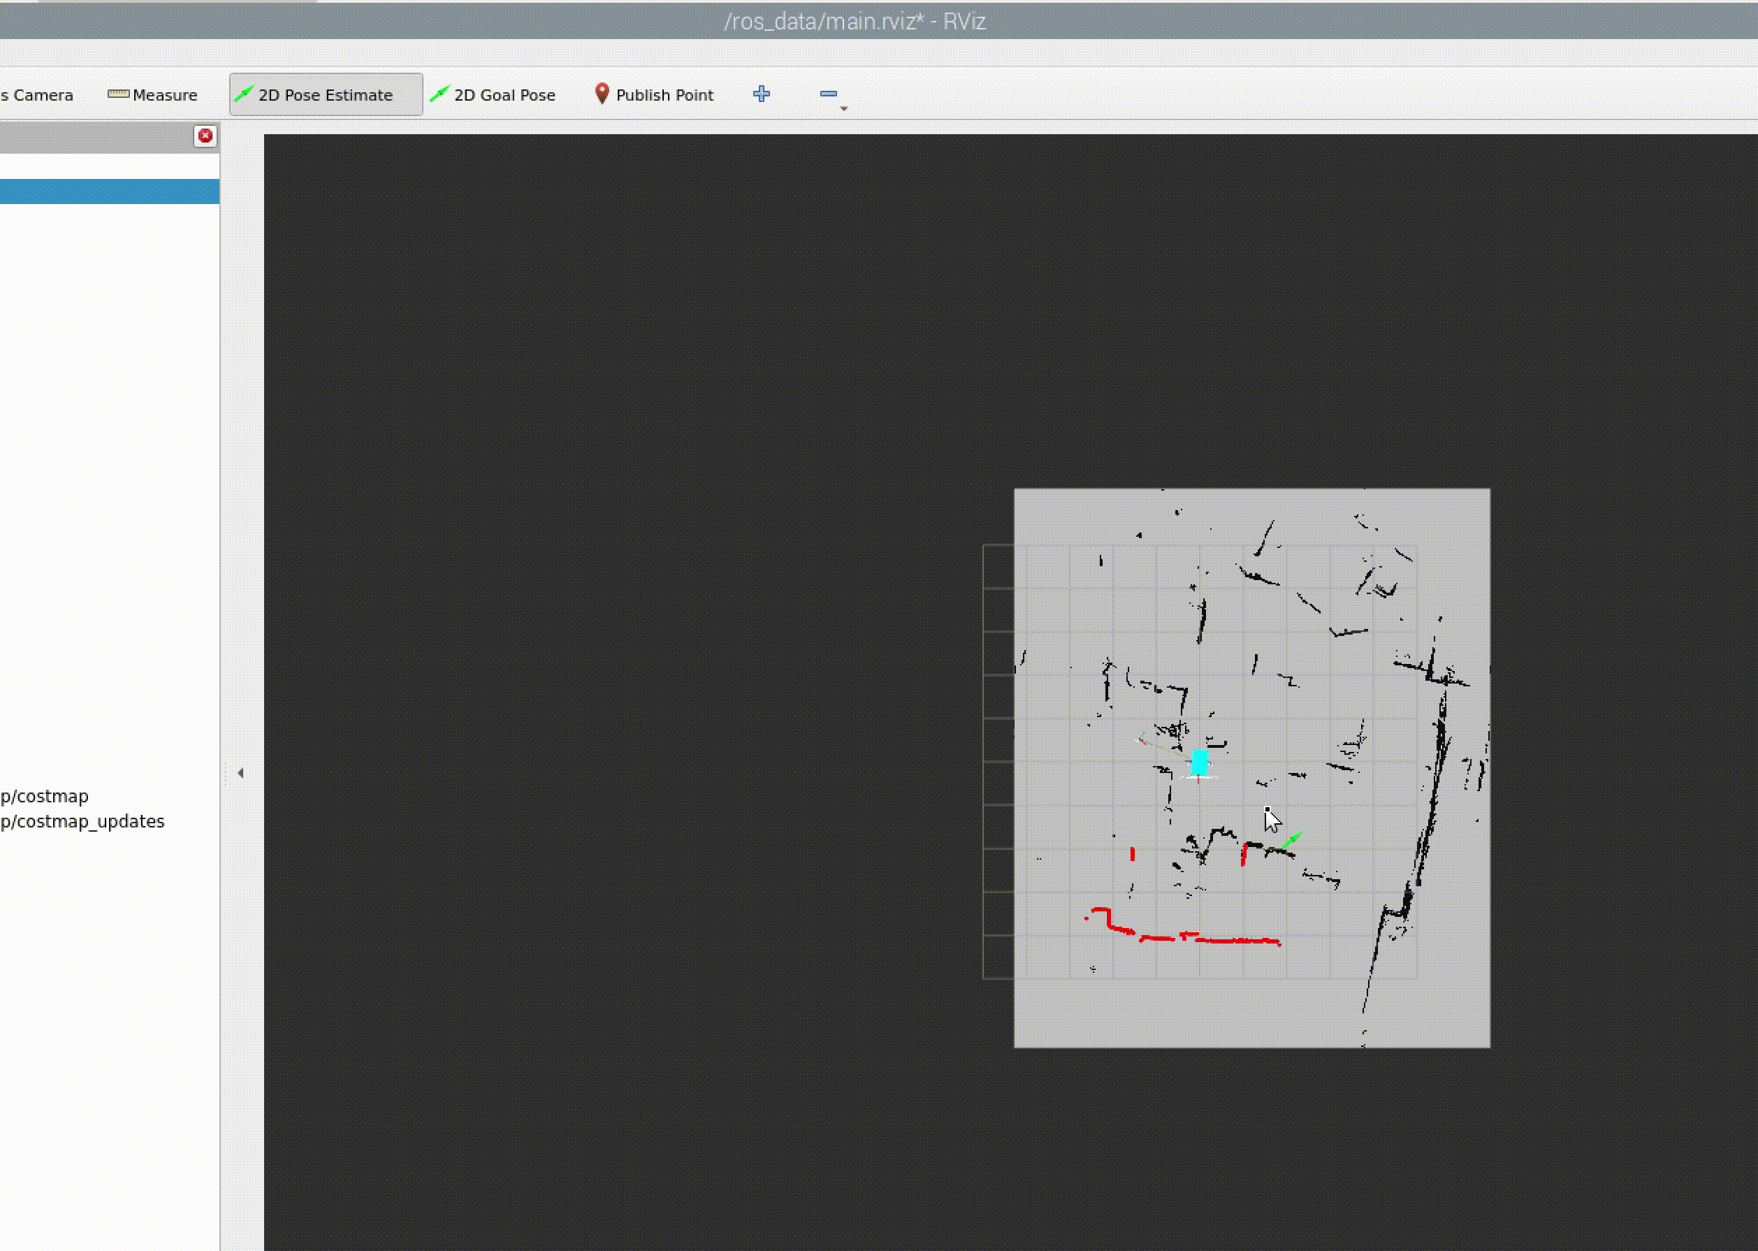
Task: Choose the Publish Point pin tool
Action: point(655,95)
